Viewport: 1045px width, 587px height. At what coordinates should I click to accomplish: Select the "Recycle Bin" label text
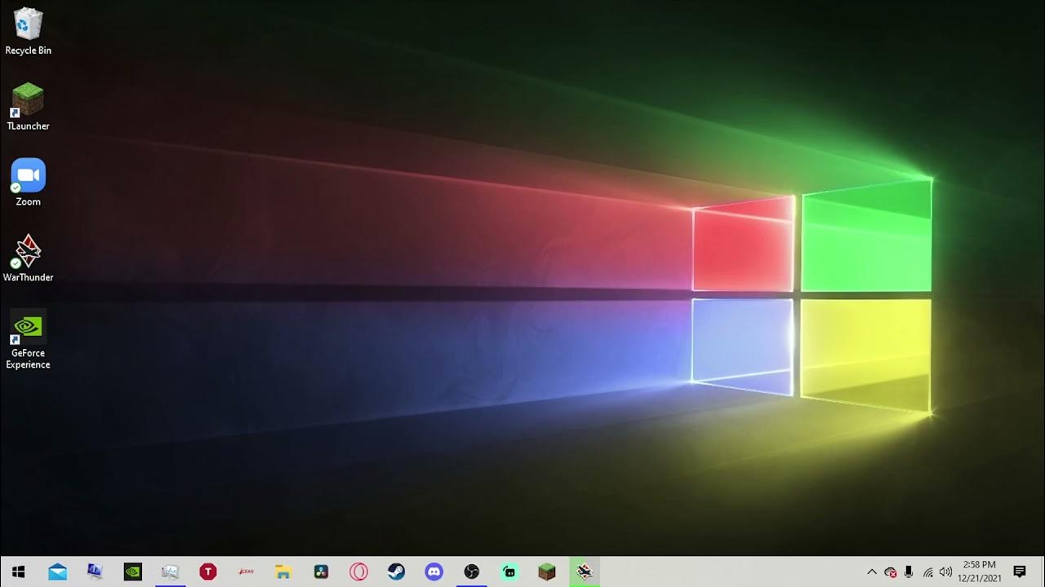coord(28,51)
